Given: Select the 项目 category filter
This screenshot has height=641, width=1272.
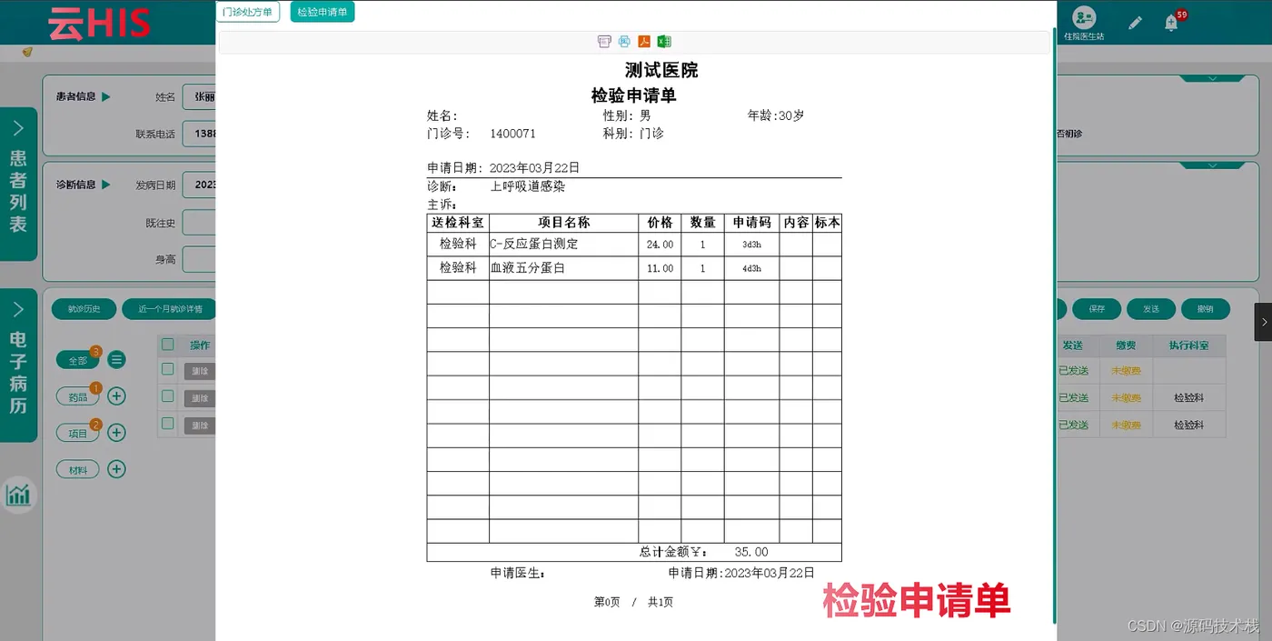Looking at the screenshot, I should tap(77, 433).
